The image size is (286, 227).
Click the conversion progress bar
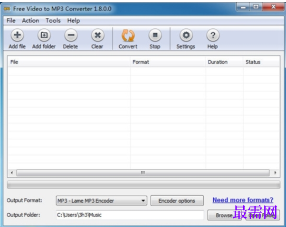click(x=143, y=185)
